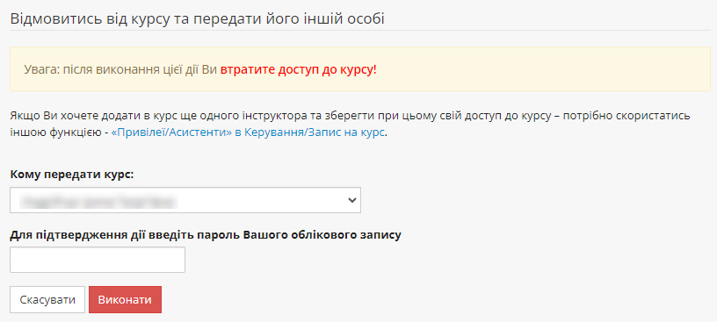Click the label 'Кому передати курс:'
This screenshot has height=322, width=717.
[x=72, y=175]
